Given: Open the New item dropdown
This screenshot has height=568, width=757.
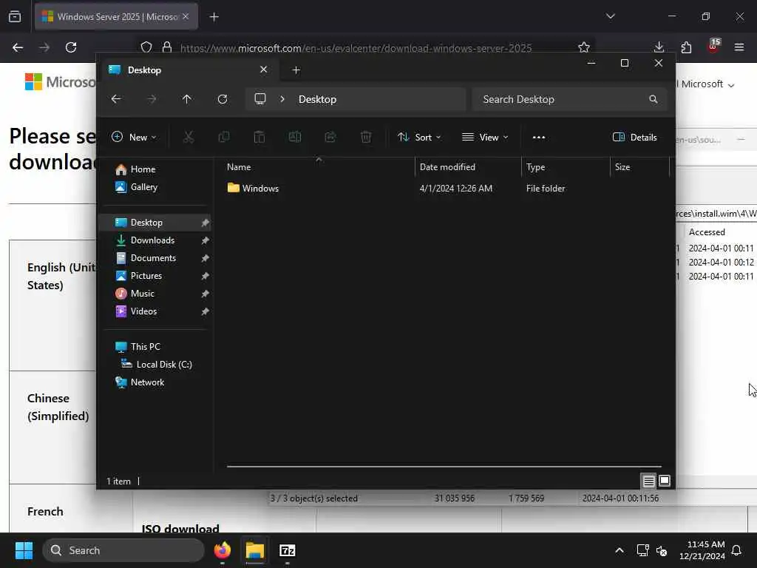Looking at the screenshot, I should pyautogui.click(x=134, y=137).
